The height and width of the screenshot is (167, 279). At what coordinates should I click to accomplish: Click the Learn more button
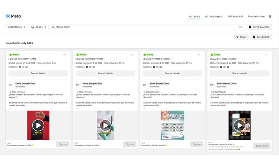pos(262,146)
